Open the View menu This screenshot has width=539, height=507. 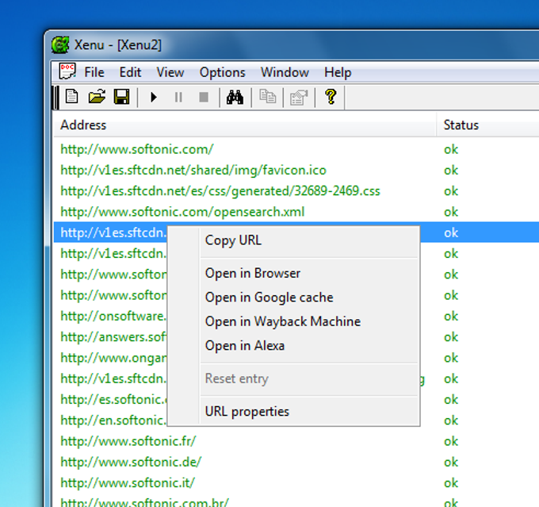point(170,72)
